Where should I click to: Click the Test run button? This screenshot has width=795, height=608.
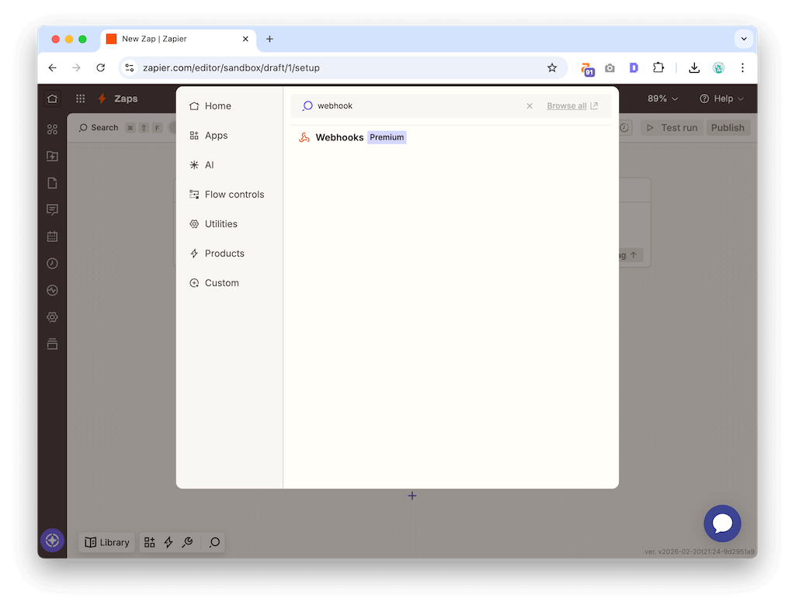tap(672, 128)
